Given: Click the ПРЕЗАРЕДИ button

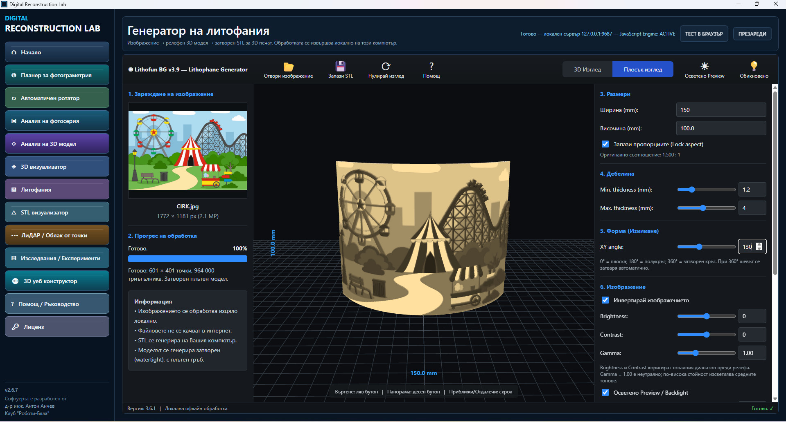Looking at the screenshot, I should point(752,34).
